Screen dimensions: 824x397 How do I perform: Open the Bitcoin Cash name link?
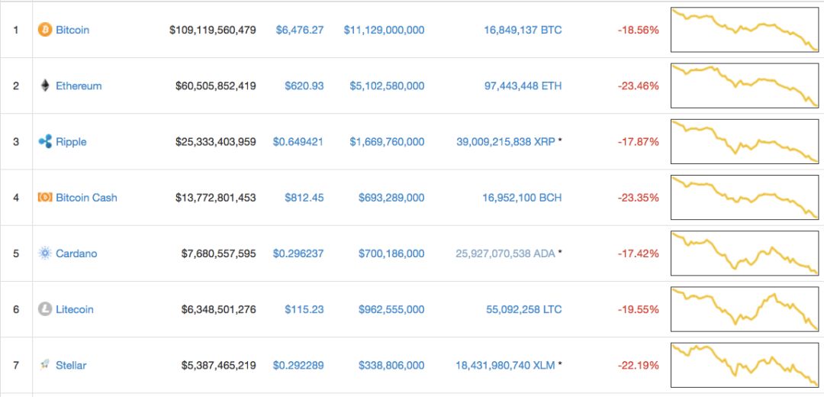click(86, 197)
